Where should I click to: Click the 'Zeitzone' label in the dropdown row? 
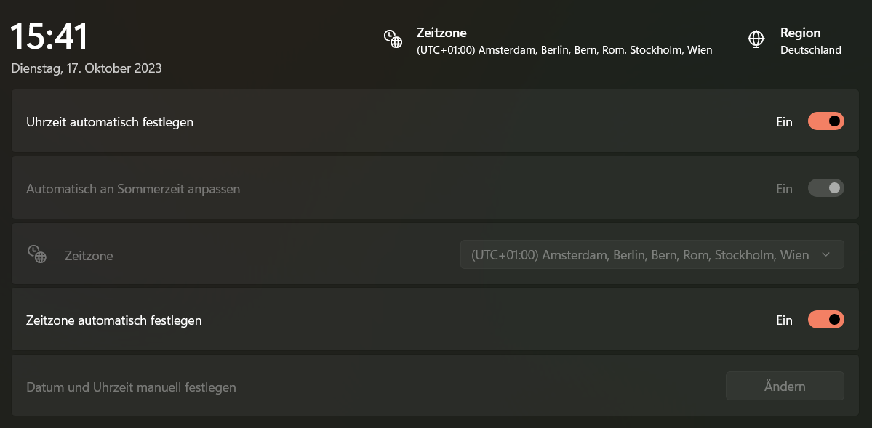point(89,256)
